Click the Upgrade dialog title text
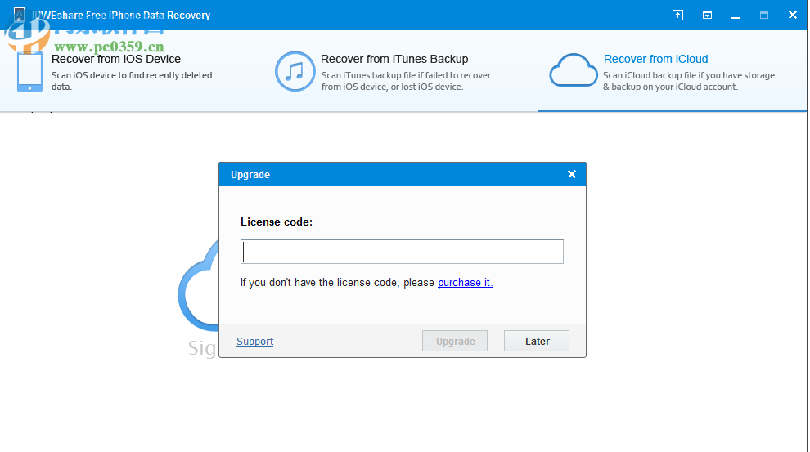 point(250,174)
